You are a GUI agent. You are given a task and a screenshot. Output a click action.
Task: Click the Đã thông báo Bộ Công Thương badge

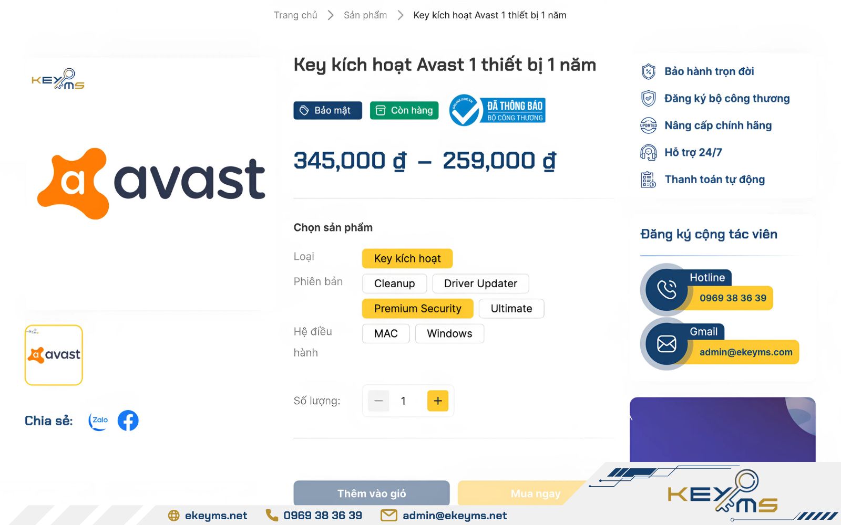pyautogui.click(x=497, y=110)
